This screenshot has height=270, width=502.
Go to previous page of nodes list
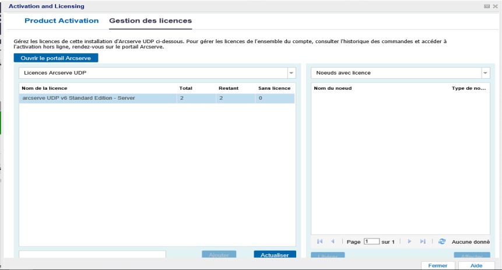pyautogui.click(x=333, y=241)
